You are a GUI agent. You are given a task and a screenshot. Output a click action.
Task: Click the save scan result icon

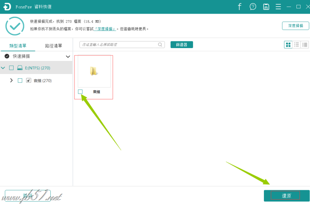[x=266, y=7]
